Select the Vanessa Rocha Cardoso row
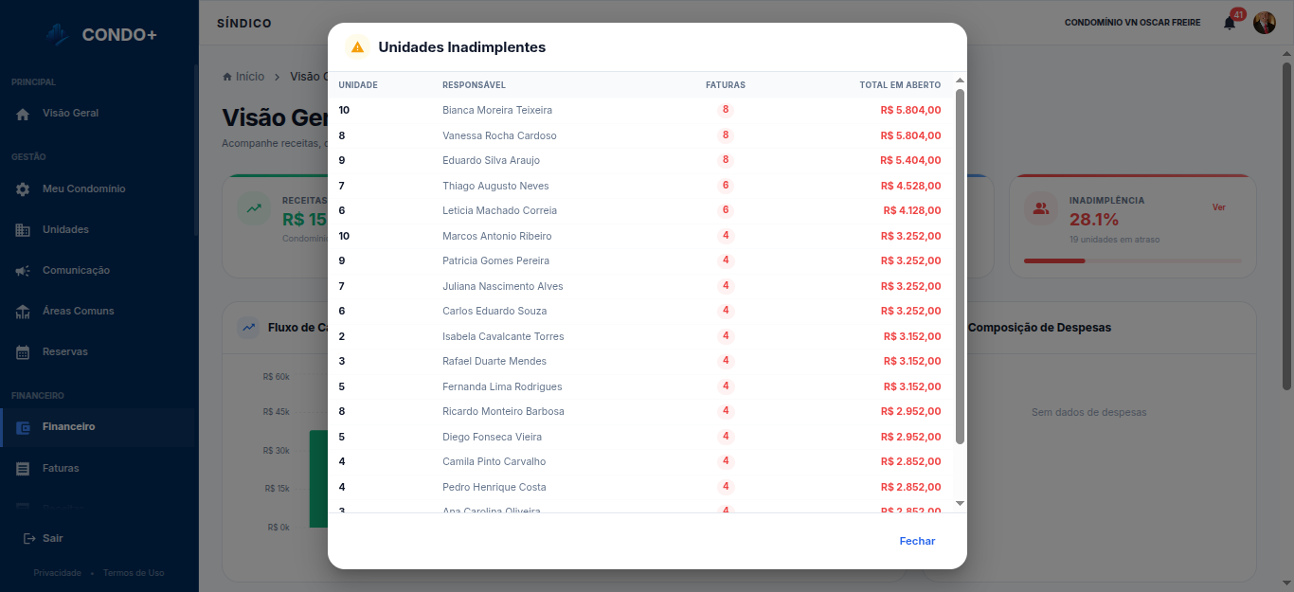 640,135
